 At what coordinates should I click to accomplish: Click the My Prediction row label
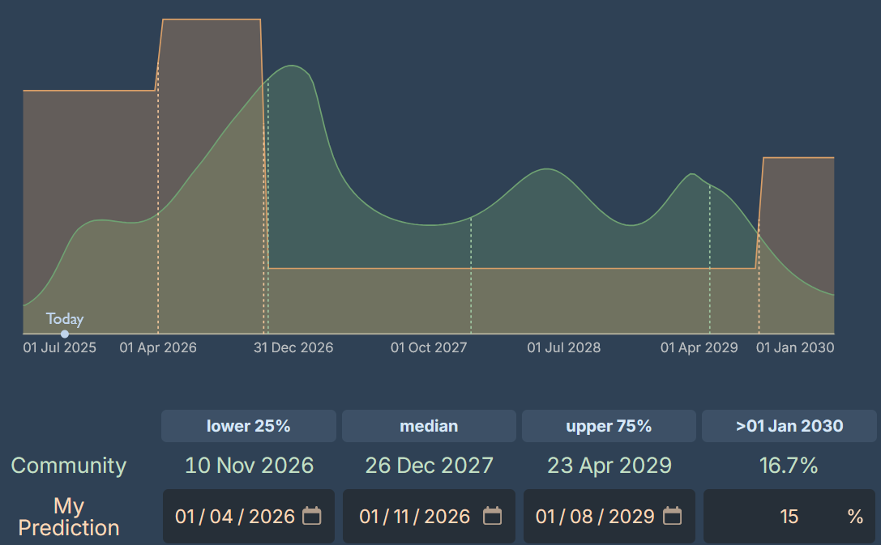click(69, 517)
